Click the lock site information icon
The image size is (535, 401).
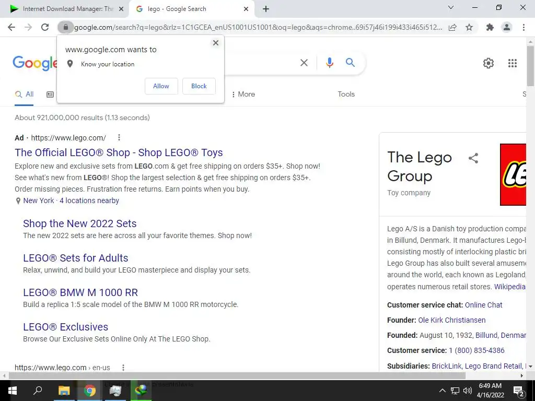pos(65,27)
